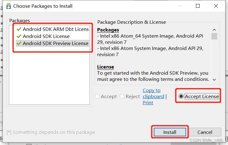Click the Copy to clipboard link
This screenshot has width=228, height=145.
tap(153, 93)
